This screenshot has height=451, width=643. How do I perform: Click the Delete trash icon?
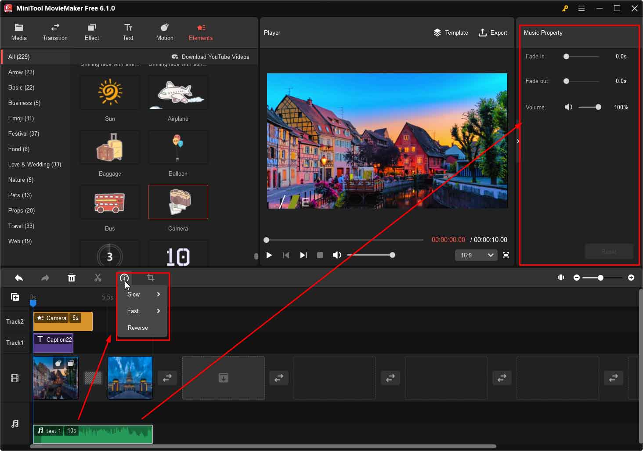click(x=72, y=278)
